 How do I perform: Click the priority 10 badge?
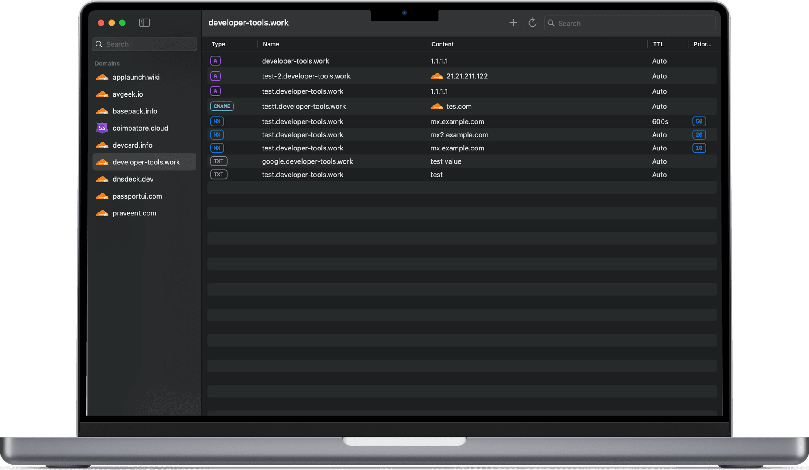coord(699,148)
